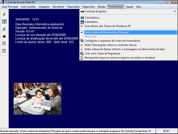Open the Cad. Auxiliar menu
Image resolution: width=178 pixels, height=134 pixels.
coord(28,7)
